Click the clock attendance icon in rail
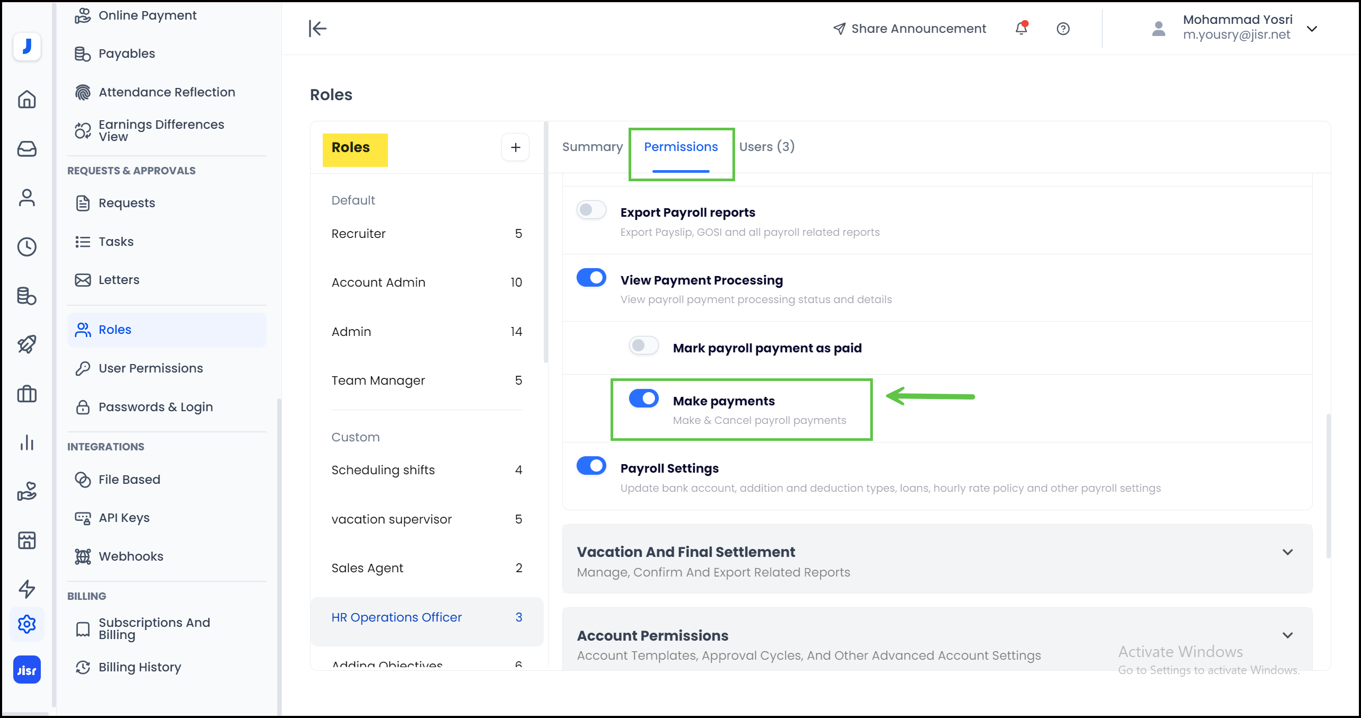 (26, 246)
